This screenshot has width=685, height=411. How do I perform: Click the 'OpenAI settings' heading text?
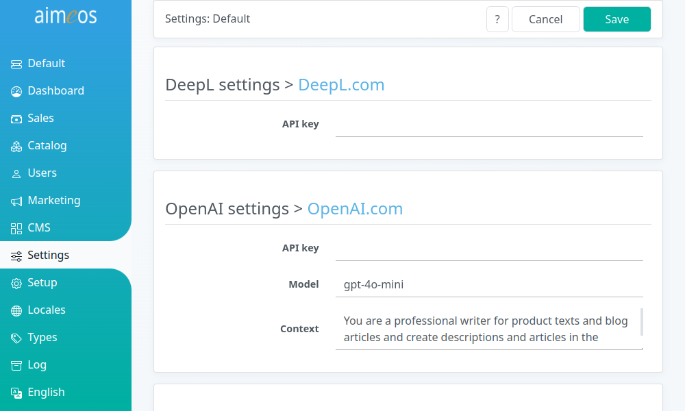click(227, 209)
